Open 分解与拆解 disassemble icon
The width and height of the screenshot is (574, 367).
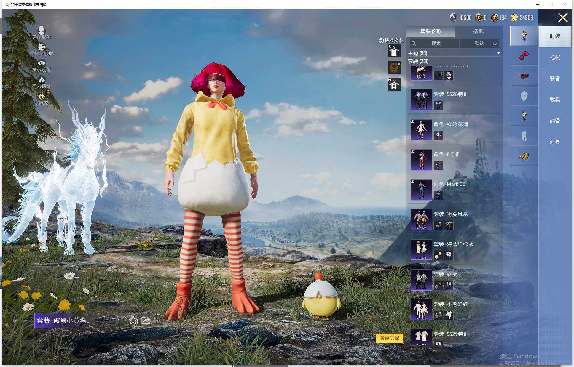click(x=42, y=47)
